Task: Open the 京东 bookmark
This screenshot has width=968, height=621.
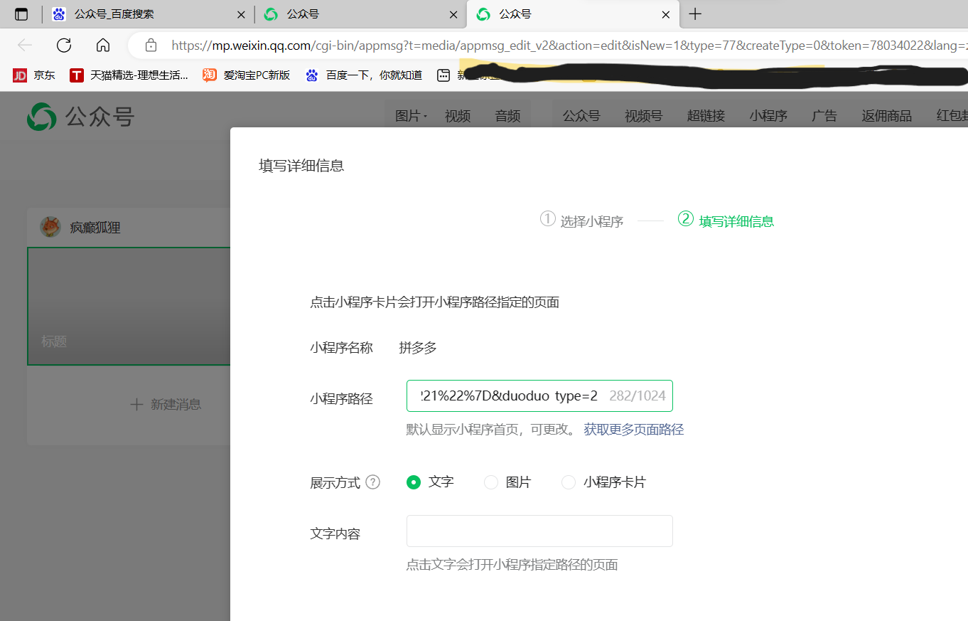Action: pos(34,75)
